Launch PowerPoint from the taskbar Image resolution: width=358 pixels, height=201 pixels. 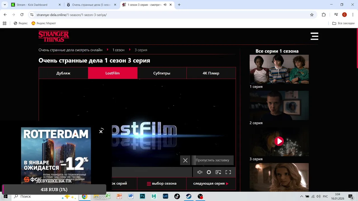pos(119,197)
